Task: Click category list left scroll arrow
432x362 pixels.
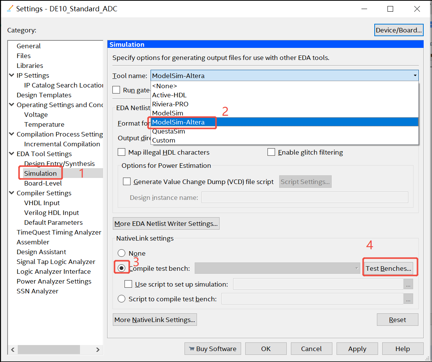Action: click(13, 350)
